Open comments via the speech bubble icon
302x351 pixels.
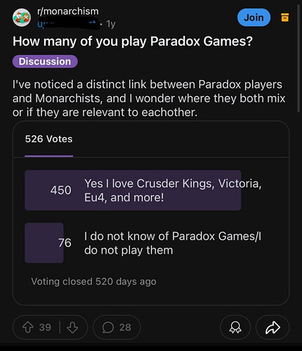point(108,328)
